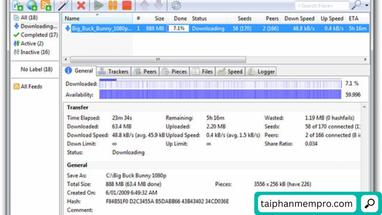Open Preferences using the gear icon

tap(176, 5)
